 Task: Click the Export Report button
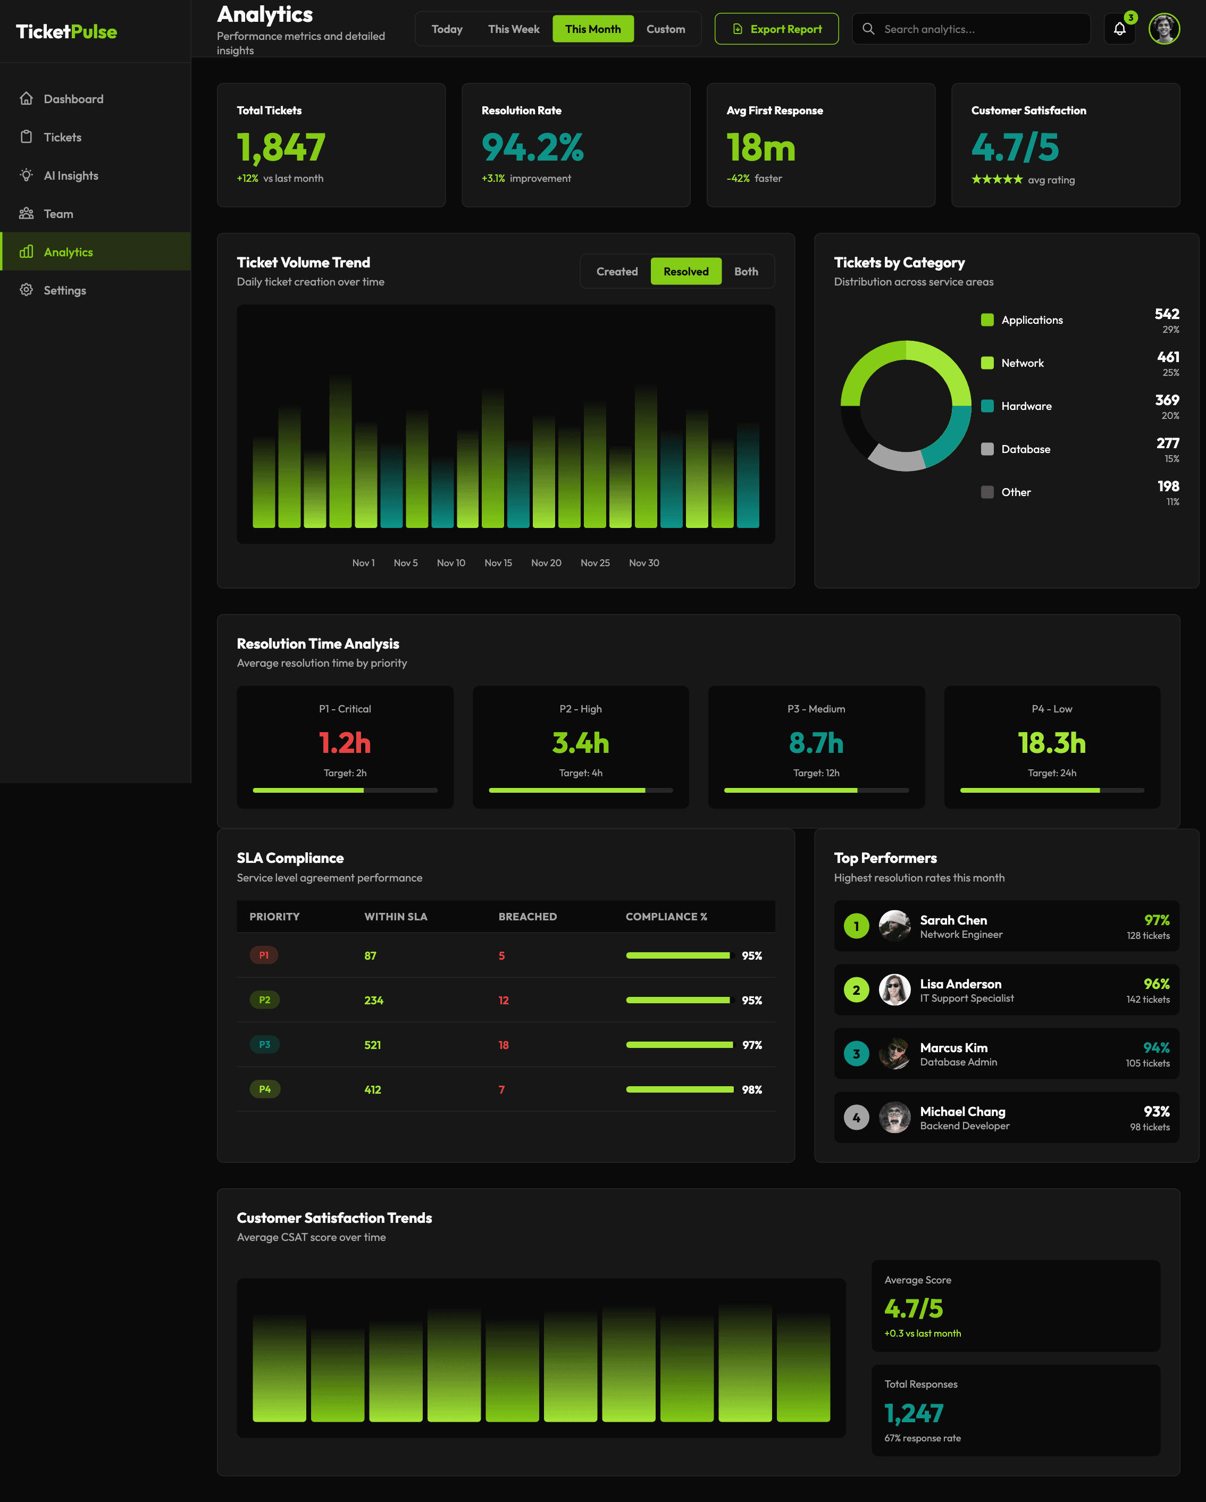click(776, 29)
